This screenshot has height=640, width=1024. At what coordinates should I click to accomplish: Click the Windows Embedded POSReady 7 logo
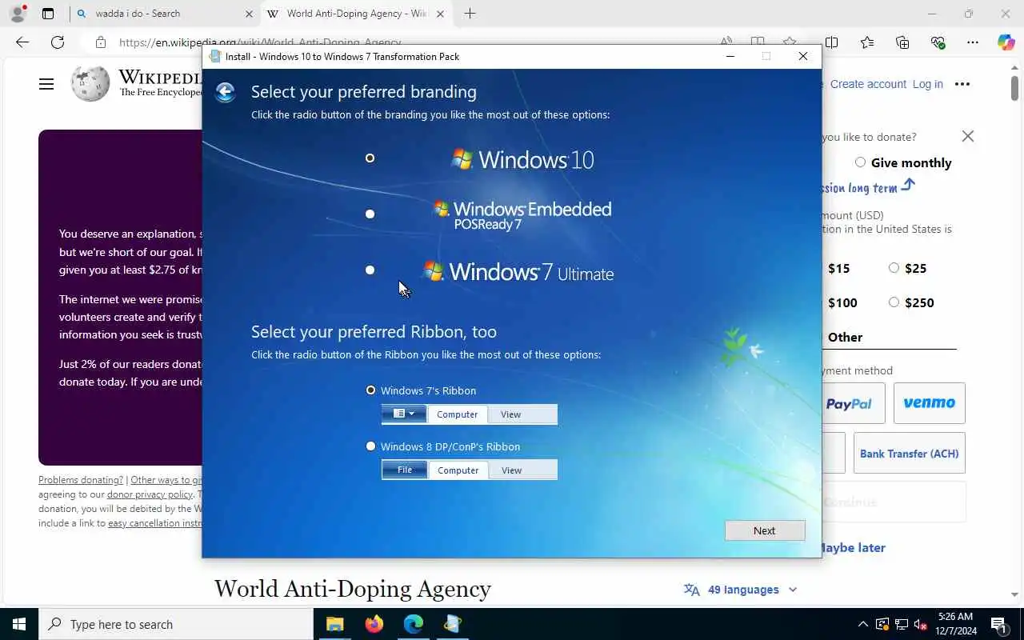522,214
